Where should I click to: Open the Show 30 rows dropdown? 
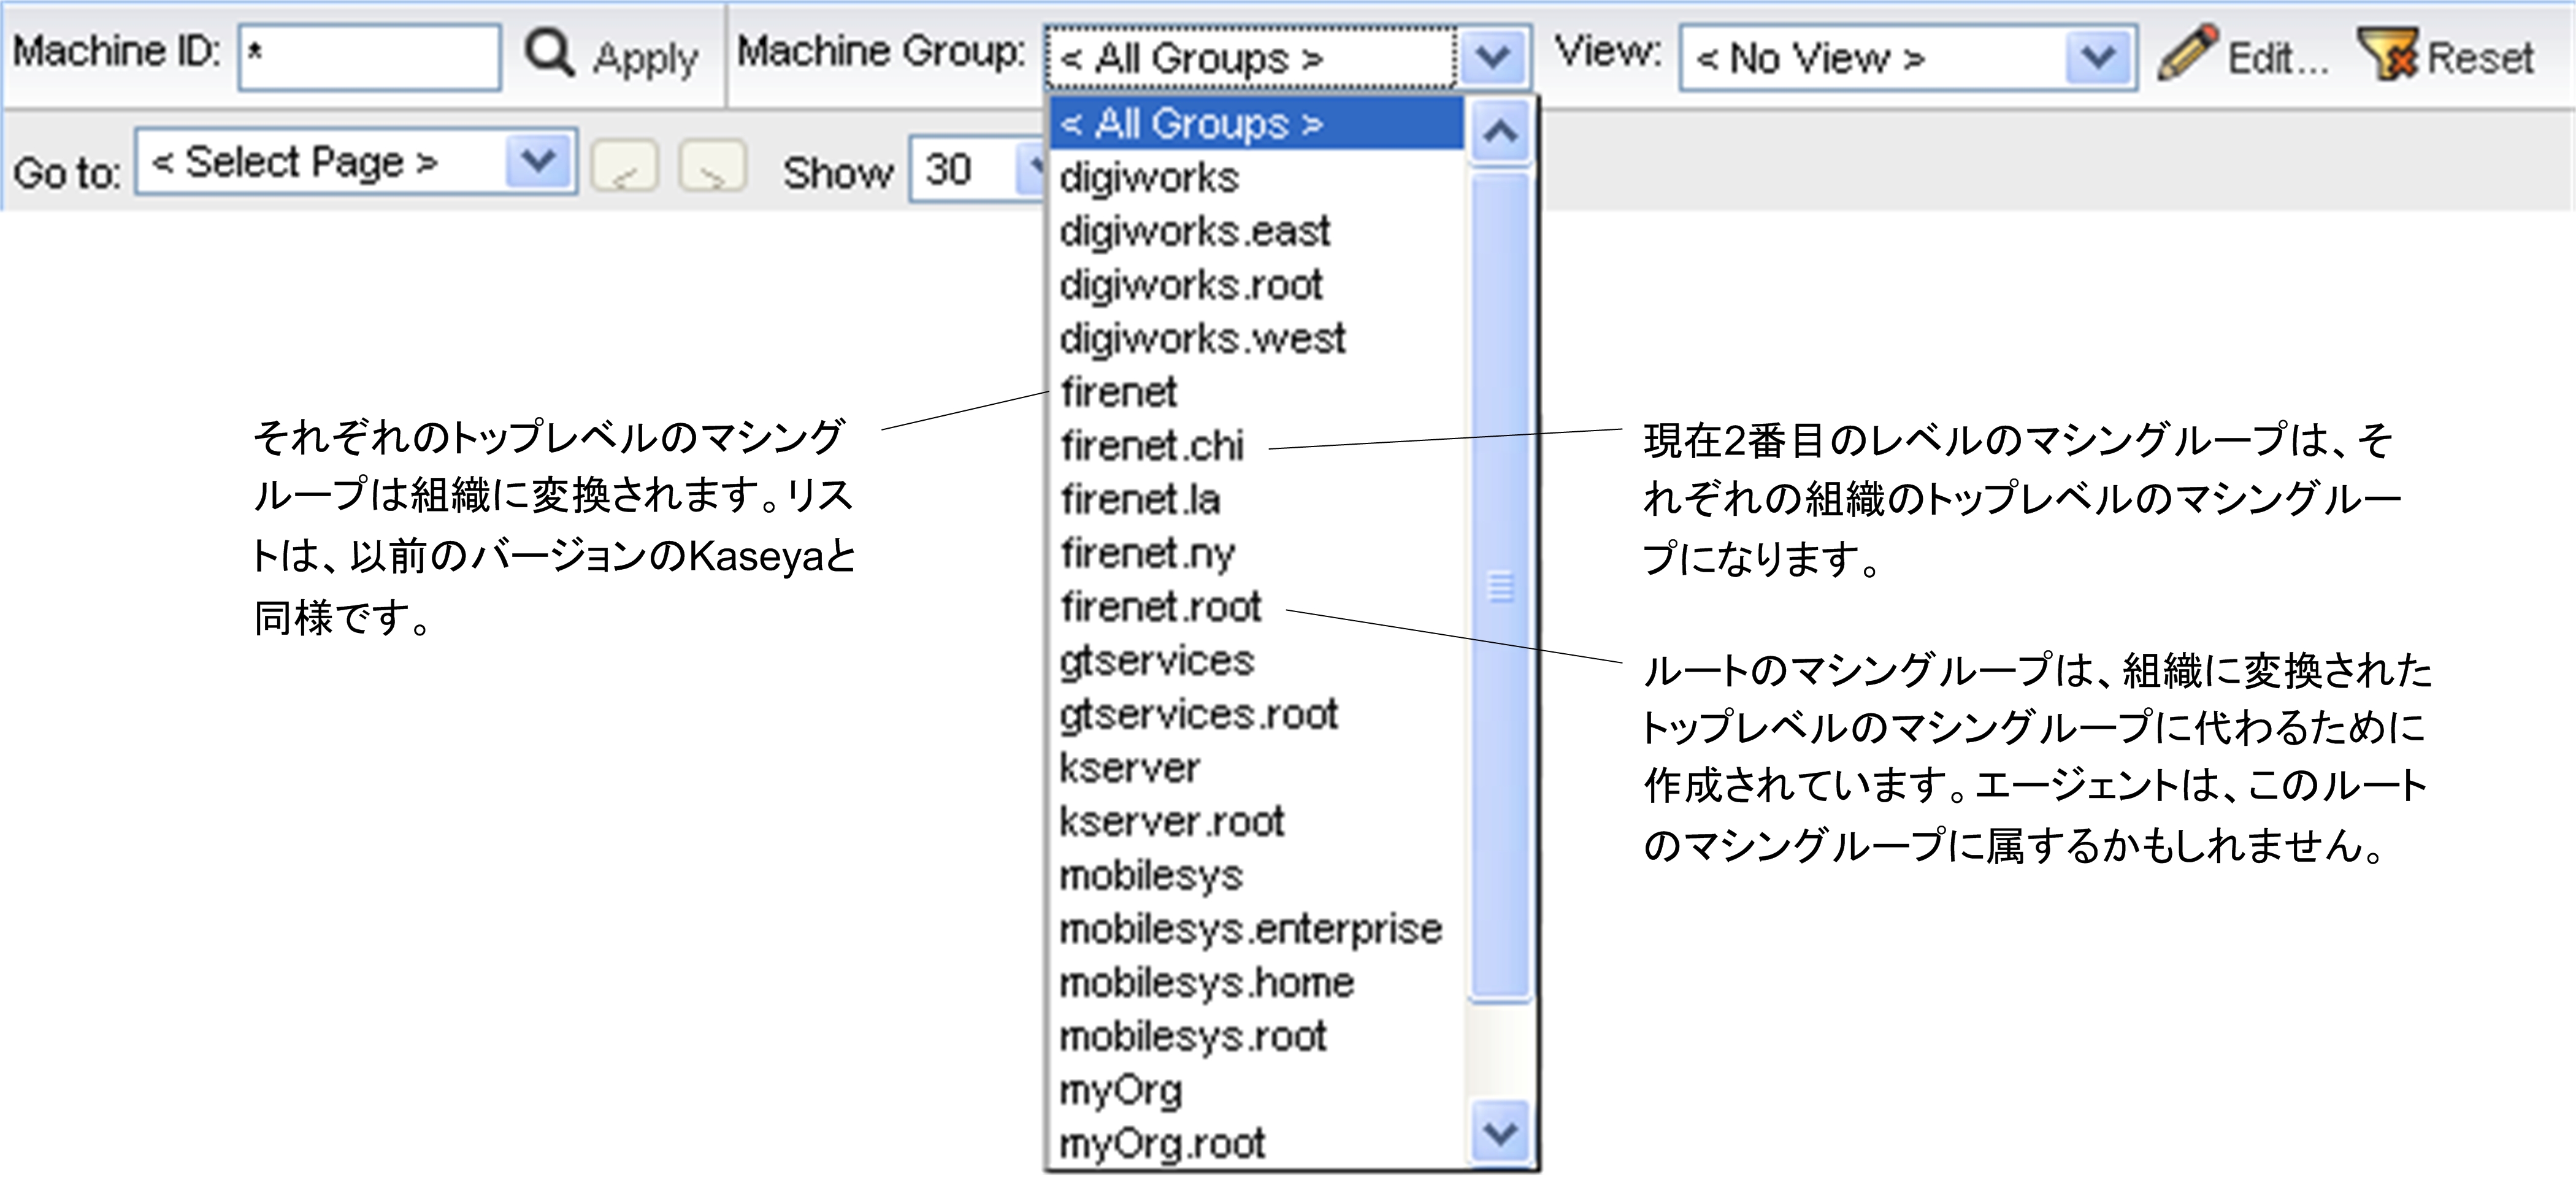977,169
